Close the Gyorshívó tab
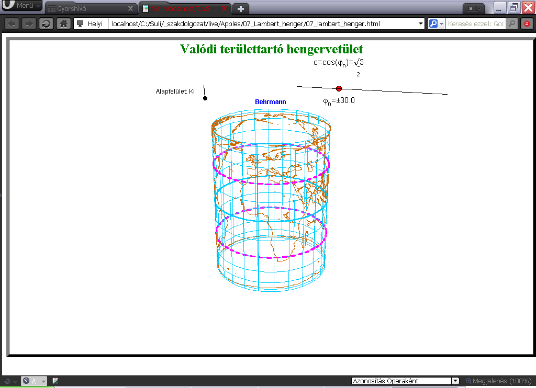 (130, 8)
